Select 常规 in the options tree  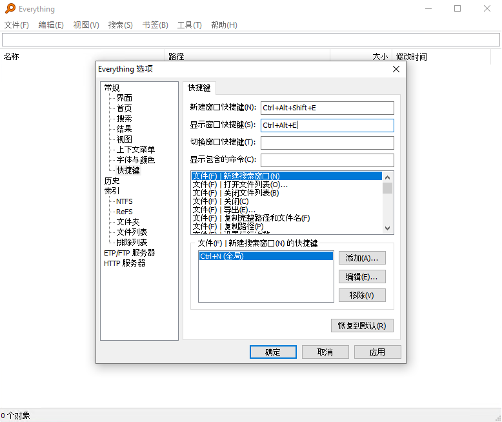pyautogui.click(x=112, y=88)
